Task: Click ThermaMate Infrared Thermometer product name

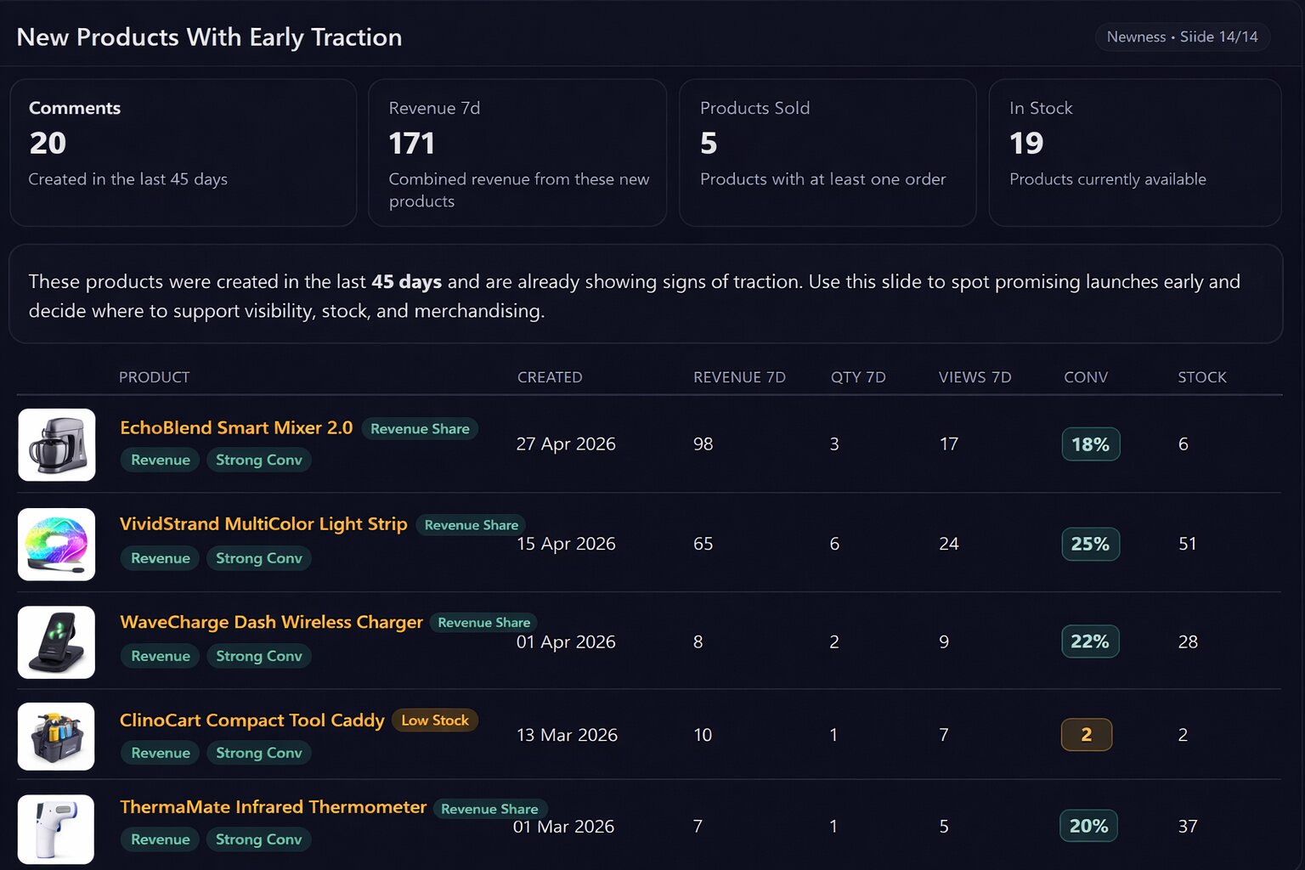Action: tap(273, 806)
